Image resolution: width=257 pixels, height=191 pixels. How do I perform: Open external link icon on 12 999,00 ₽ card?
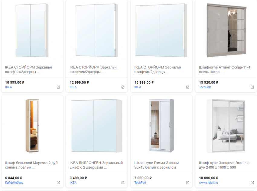tap(123, 87)
